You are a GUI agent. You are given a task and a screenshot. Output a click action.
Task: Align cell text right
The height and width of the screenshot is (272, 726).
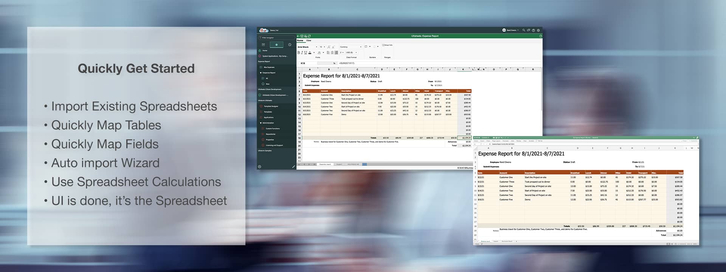pos(336,53)
